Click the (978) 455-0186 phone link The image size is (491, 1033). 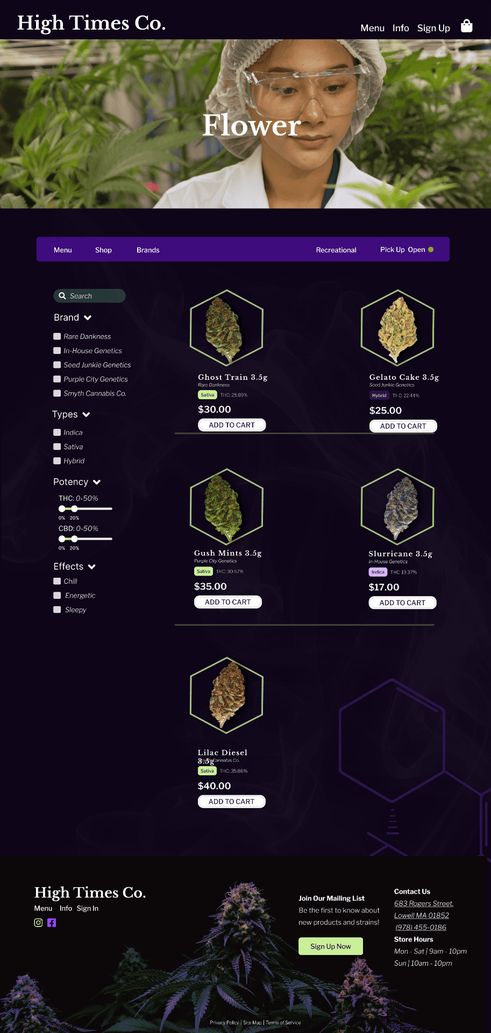pyautogui.click(x=421, y=927)
